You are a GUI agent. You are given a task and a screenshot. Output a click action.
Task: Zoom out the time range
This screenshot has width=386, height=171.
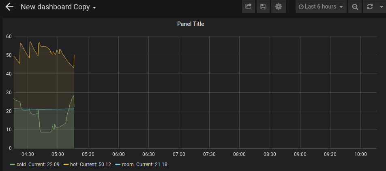pyautogui.click(x=355, y=6)
